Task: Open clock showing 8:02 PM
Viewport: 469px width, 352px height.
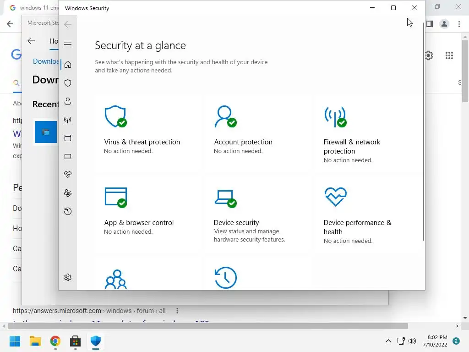Action: pyautogui.click(x=435, y=341)
